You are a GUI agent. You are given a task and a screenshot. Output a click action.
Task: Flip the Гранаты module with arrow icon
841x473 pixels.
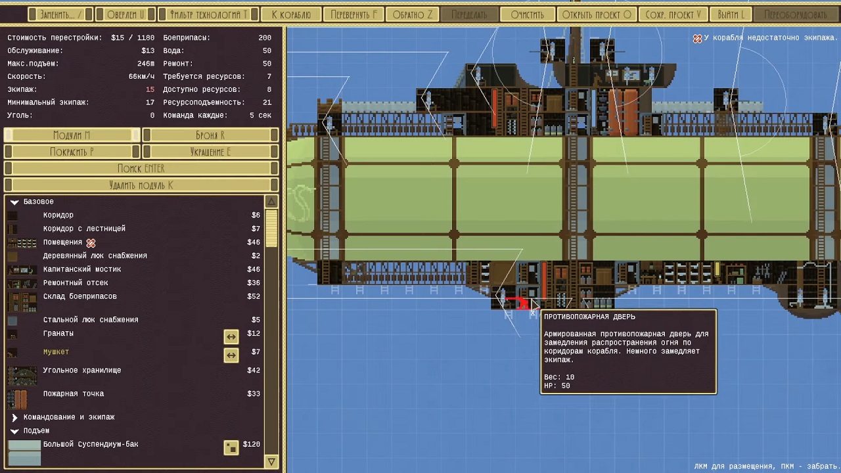(x=231, y=336)
